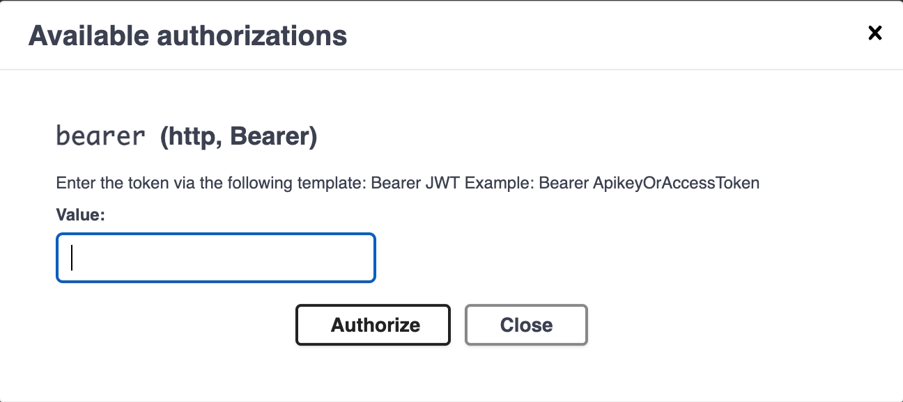Image resolution: width=903 pixels, height=402 pixels.
Task: Select the "bearer" scheme name
Action: coord(101,136)
